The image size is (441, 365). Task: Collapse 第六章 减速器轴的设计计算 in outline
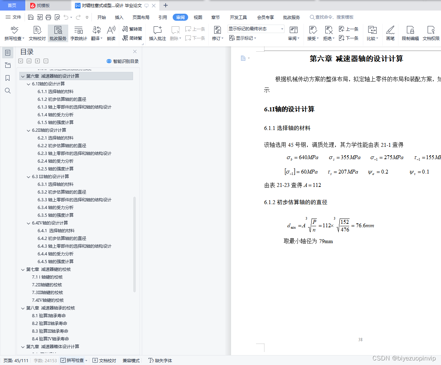click(23, 76)
